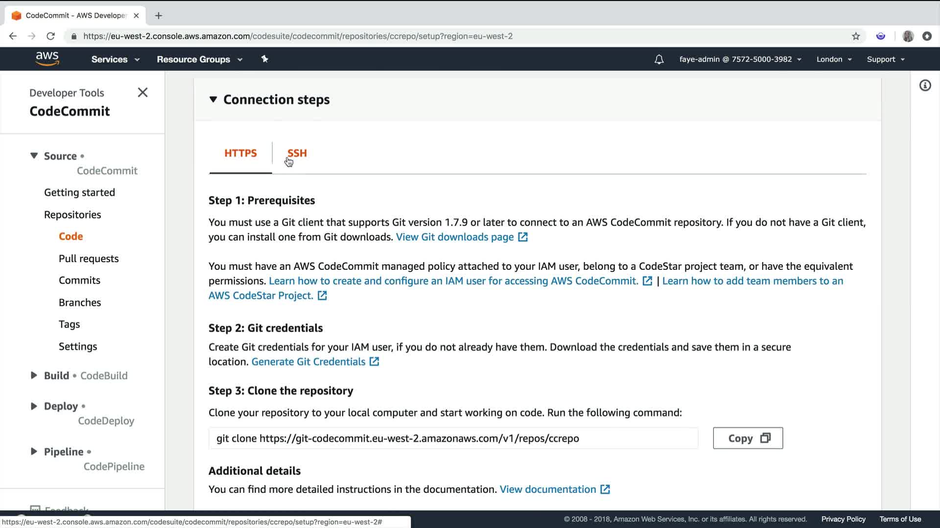Close the Developer Tools side panel

coord(142,92)
